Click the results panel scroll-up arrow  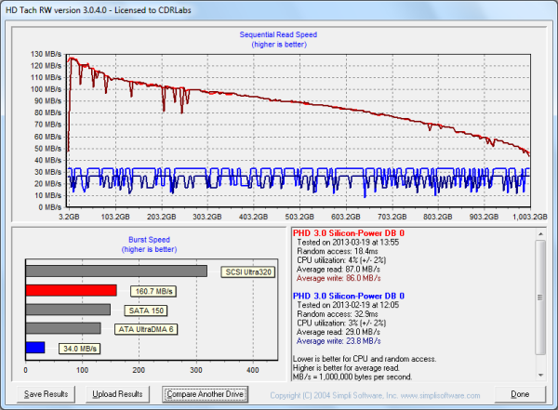pos(540,243)
